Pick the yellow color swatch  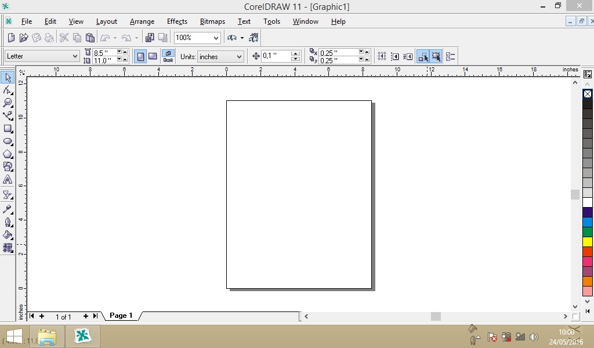(588, 242)
